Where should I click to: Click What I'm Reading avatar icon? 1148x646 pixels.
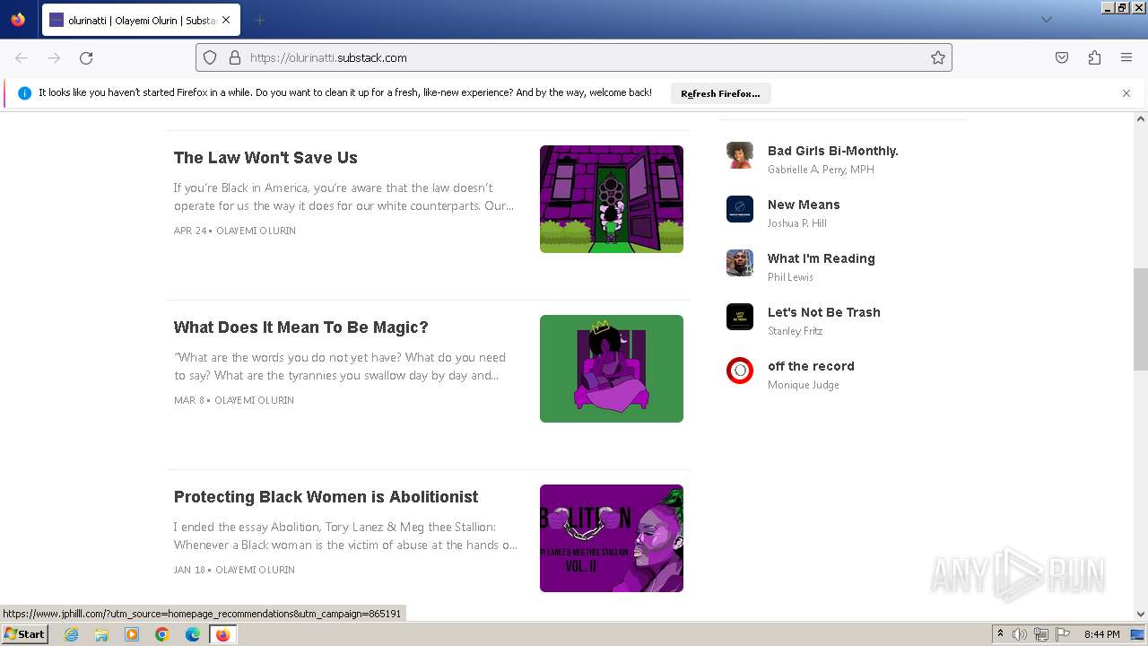(740, 263)
